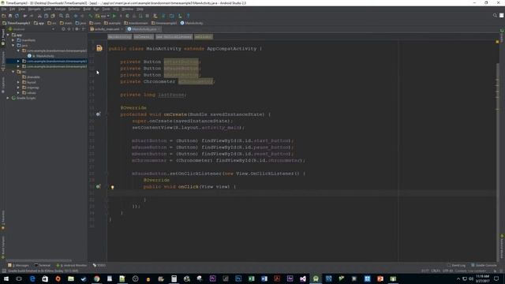Viewport: 505px width, 284px height.
Task: Click the Synchronize toolbar icon
Action: point(17,16)
